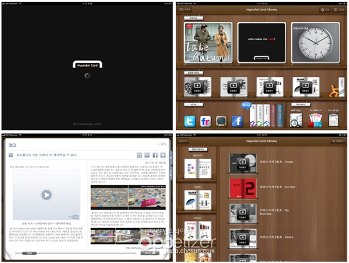Open the gear settings button in library header
This screenshot has width=349, height=263.
324,10
